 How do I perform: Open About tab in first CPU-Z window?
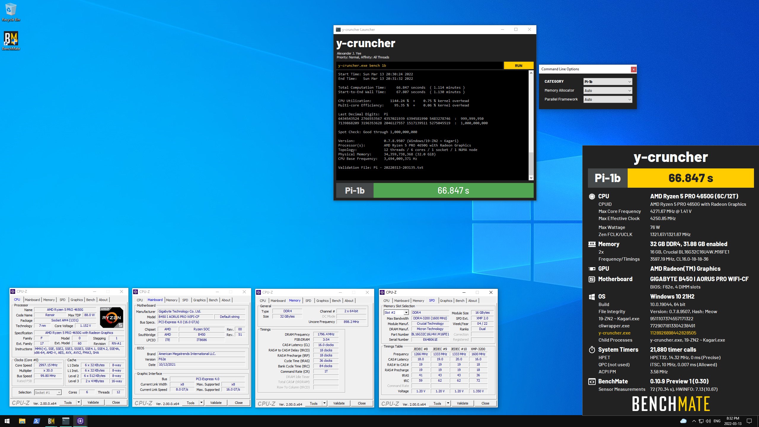pyautogui.click(x=103, y=300)
